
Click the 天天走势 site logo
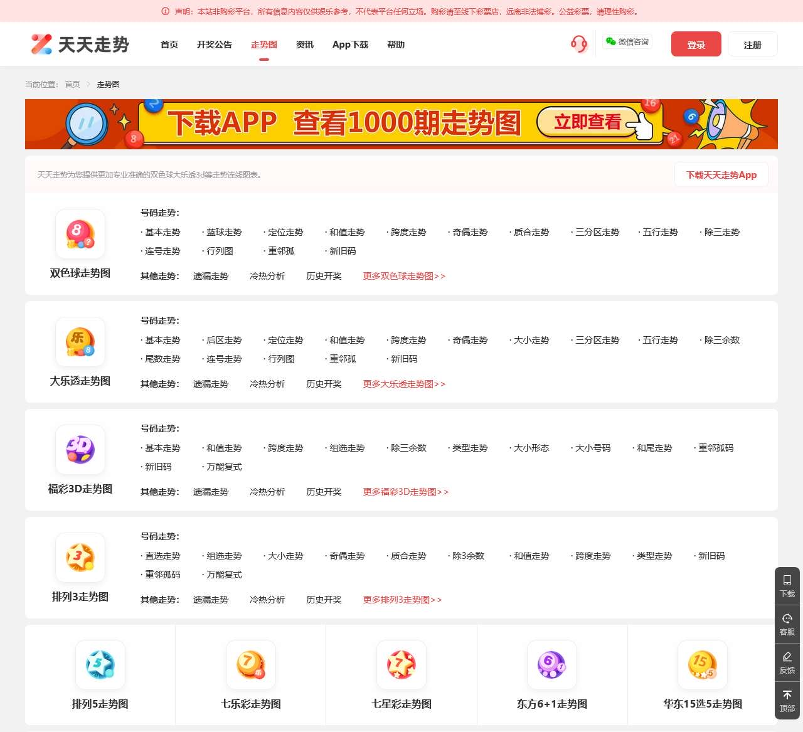click(x=80, y=44)
